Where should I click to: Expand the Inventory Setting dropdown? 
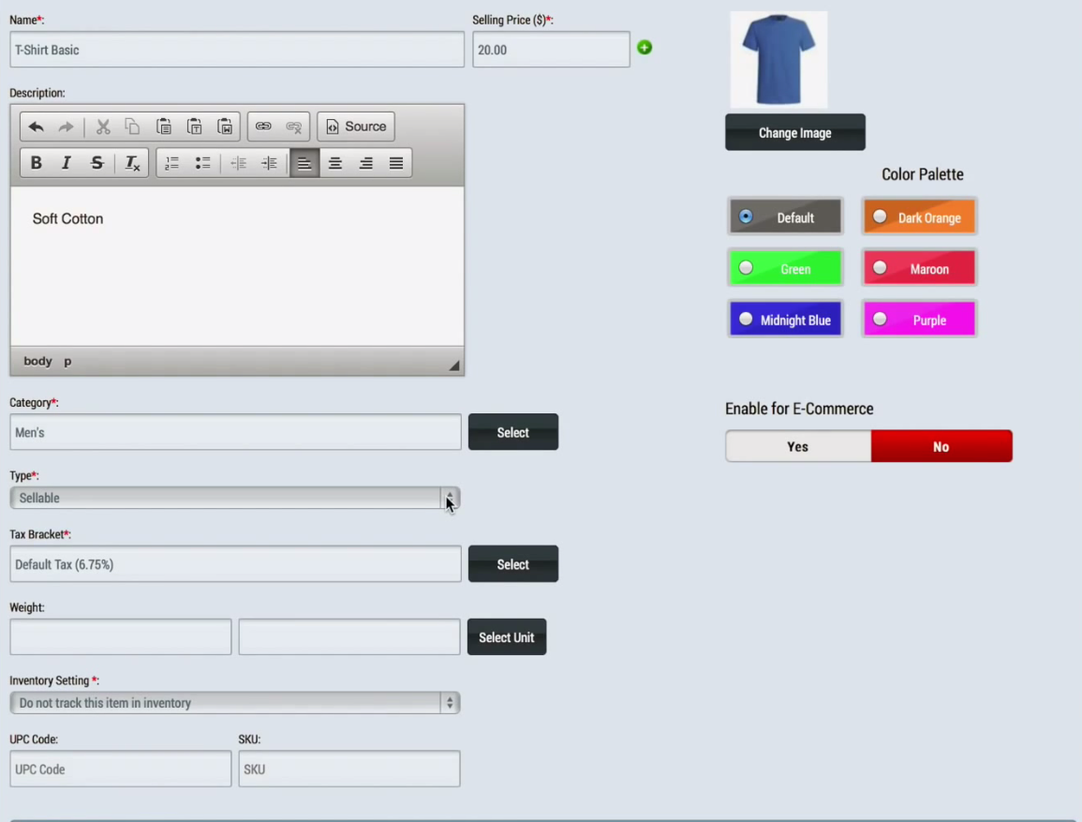[234, 703]
